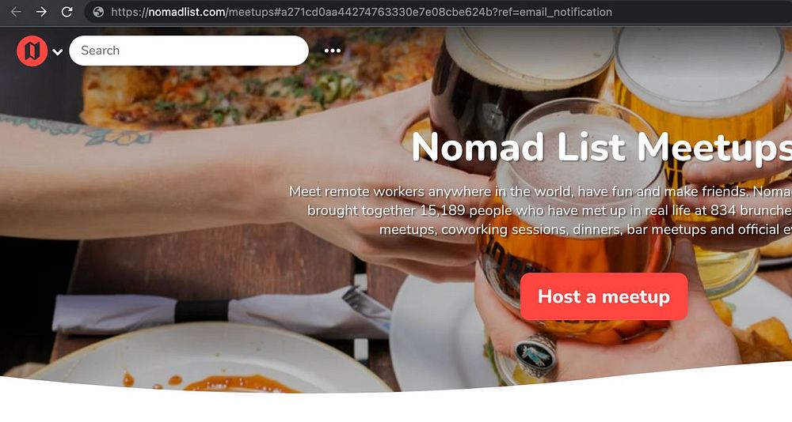
Task: Open site info via the globe icon
Action: point(98,12)
